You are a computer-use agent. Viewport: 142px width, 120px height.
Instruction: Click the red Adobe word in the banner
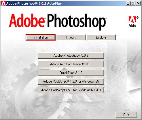coord(27,20)
